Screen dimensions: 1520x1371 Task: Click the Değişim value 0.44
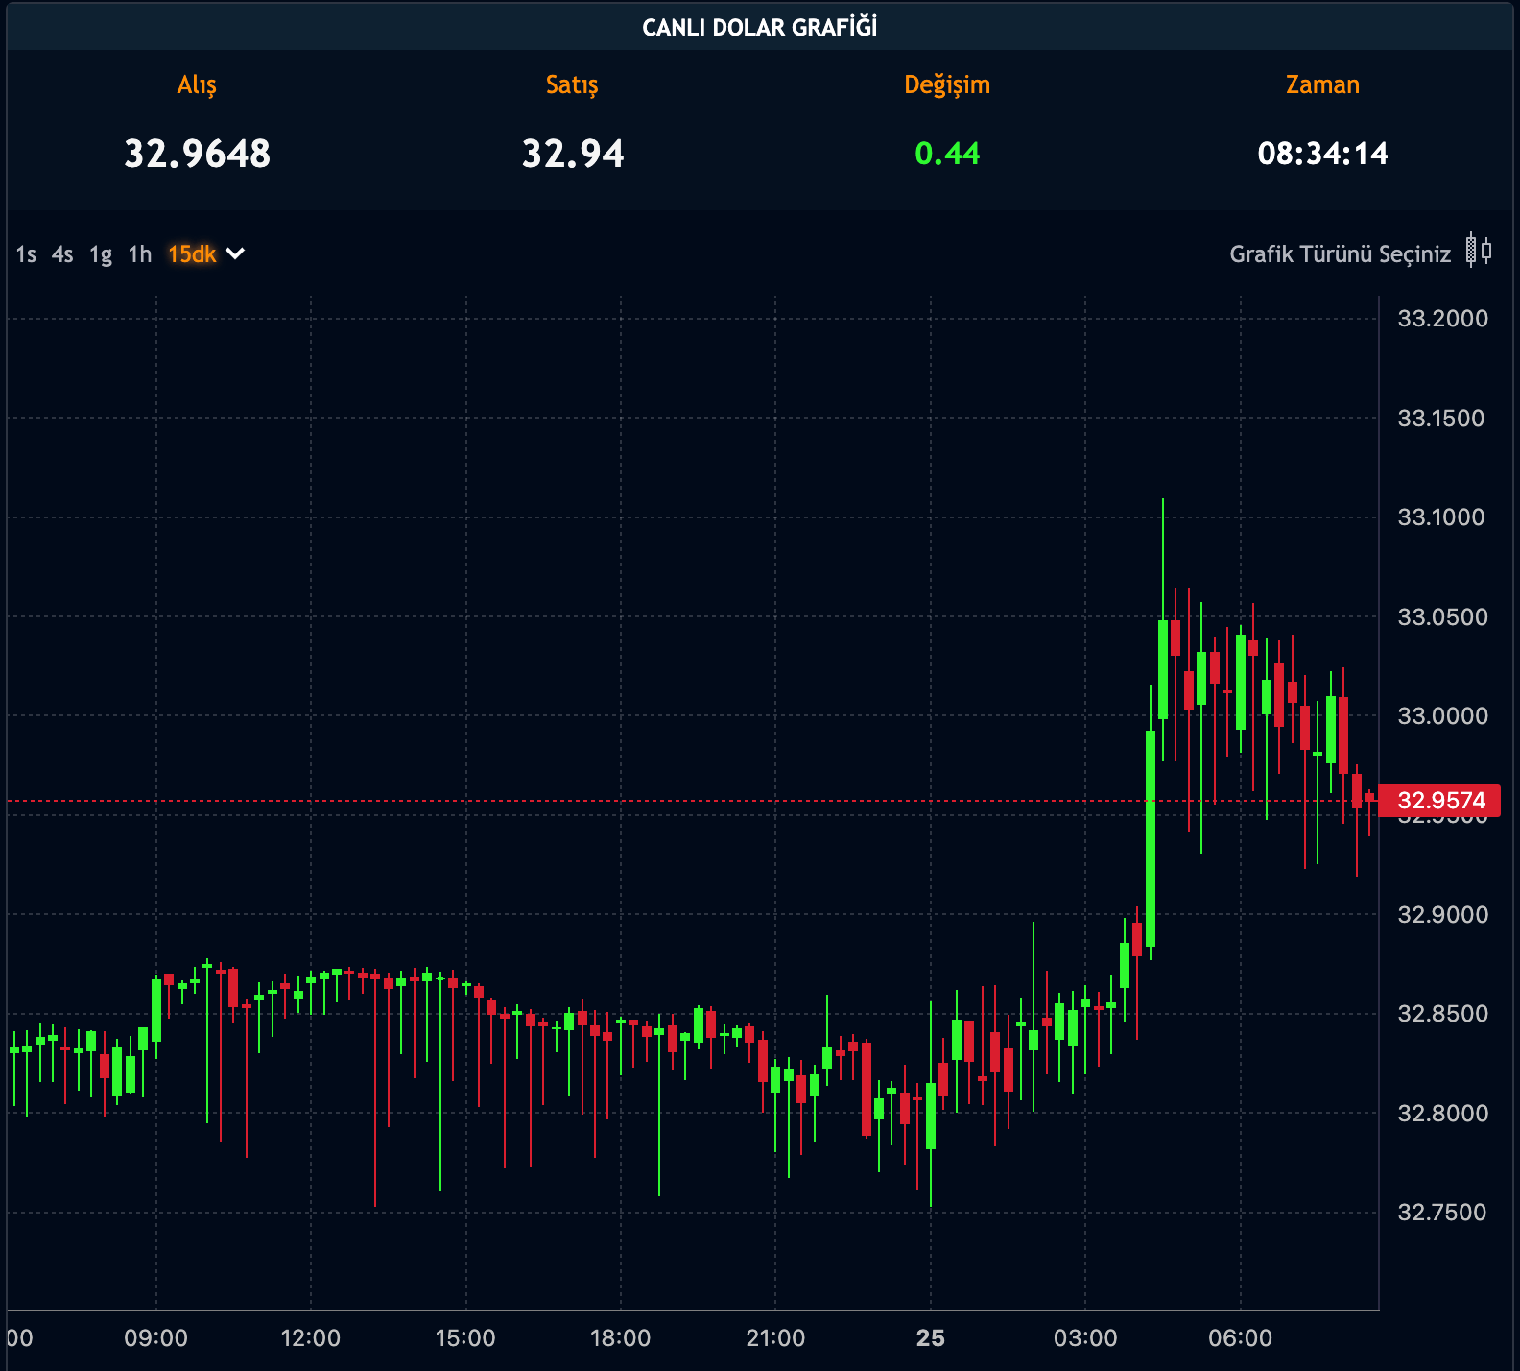coord(947,154)
